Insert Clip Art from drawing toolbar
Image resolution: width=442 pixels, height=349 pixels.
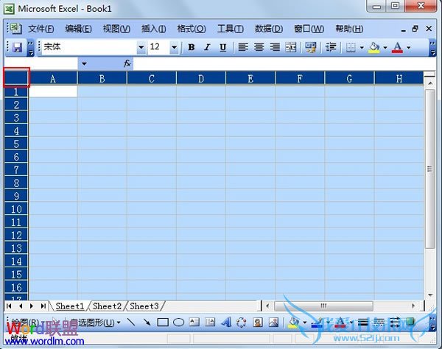pyautogui.click(x=258, y=322)
